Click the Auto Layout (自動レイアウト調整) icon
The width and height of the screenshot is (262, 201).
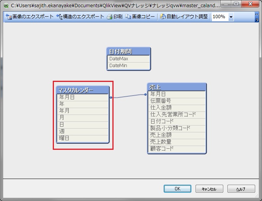coord(163,17)
